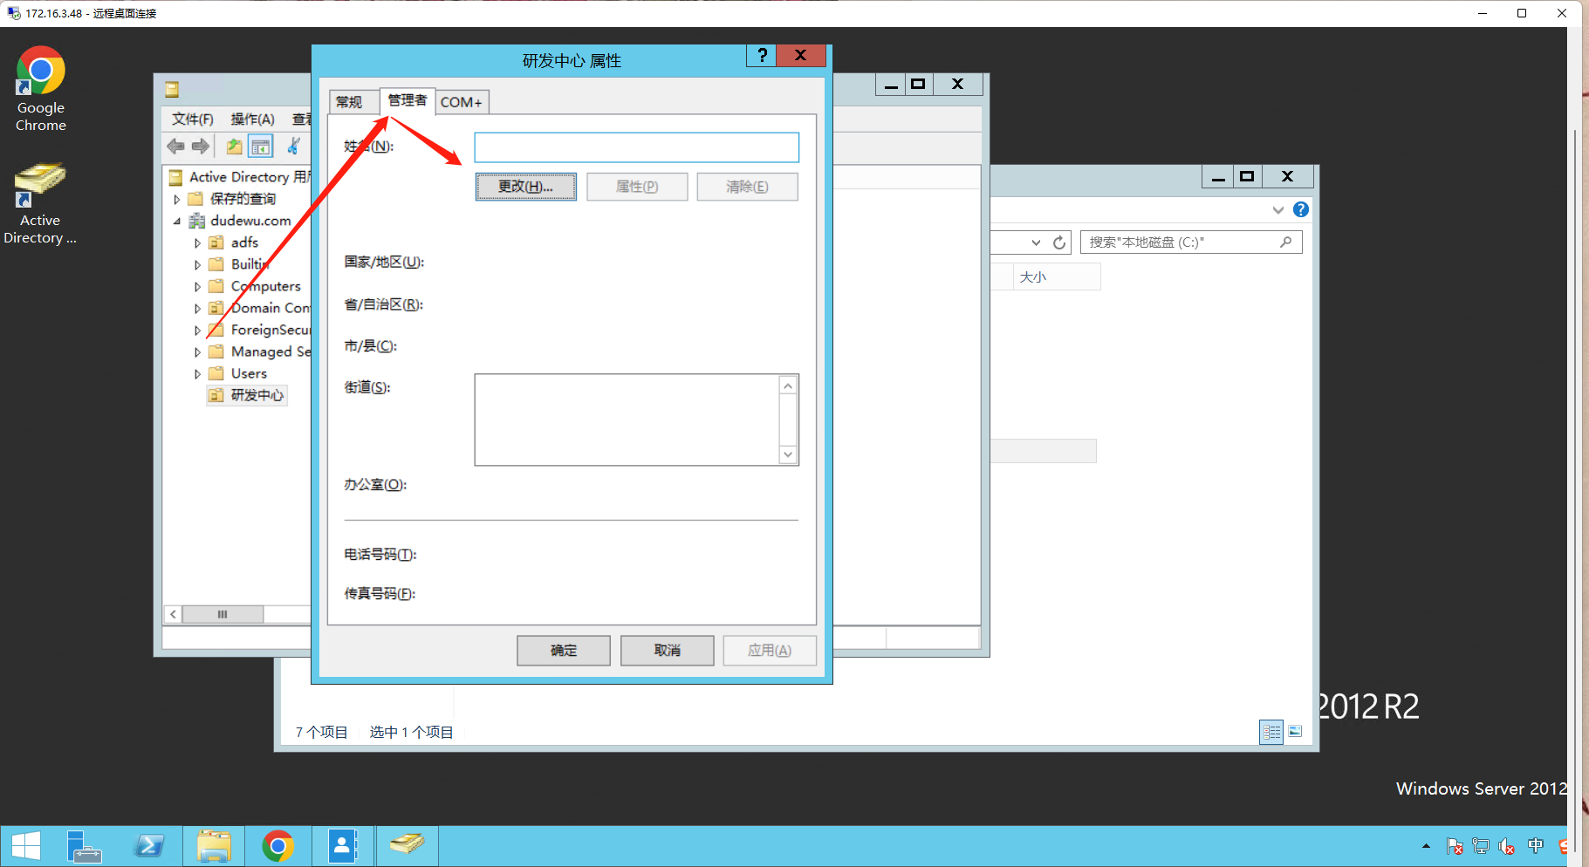Image resolution: width=1589 pixels, height=867 pixels.
Task: Click the back arrow in toolbar
Action: point(176,147)
